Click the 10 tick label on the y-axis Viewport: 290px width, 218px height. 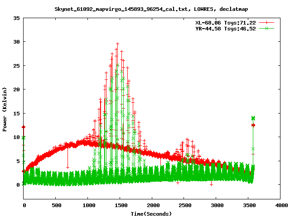[16, 137]
